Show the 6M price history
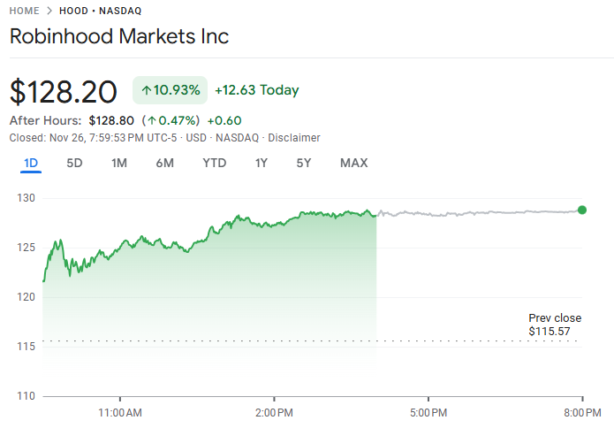 pos(164,163)
